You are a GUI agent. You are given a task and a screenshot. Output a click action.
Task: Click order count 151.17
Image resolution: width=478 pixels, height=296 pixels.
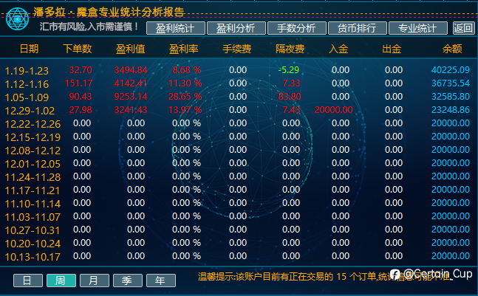tap(78, 83)
